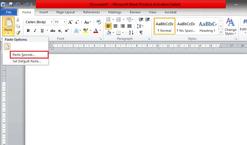Screen dimensions: 247x145
Task: Select the Format Painter brush
Action: point(18,33)
